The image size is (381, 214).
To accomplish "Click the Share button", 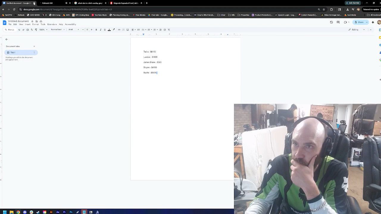I will (x=359, y=22).
